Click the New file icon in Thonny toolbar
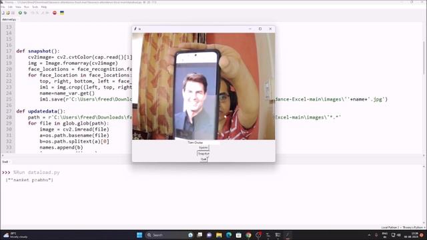 click(3, 13)
